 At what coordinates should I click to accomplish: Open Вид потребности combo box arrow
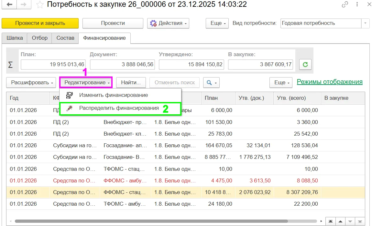point(365,23)
